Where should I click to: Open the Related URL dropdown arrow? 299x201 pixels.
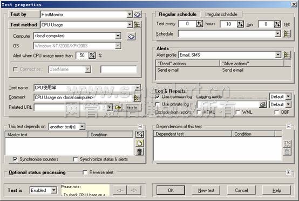110,107
